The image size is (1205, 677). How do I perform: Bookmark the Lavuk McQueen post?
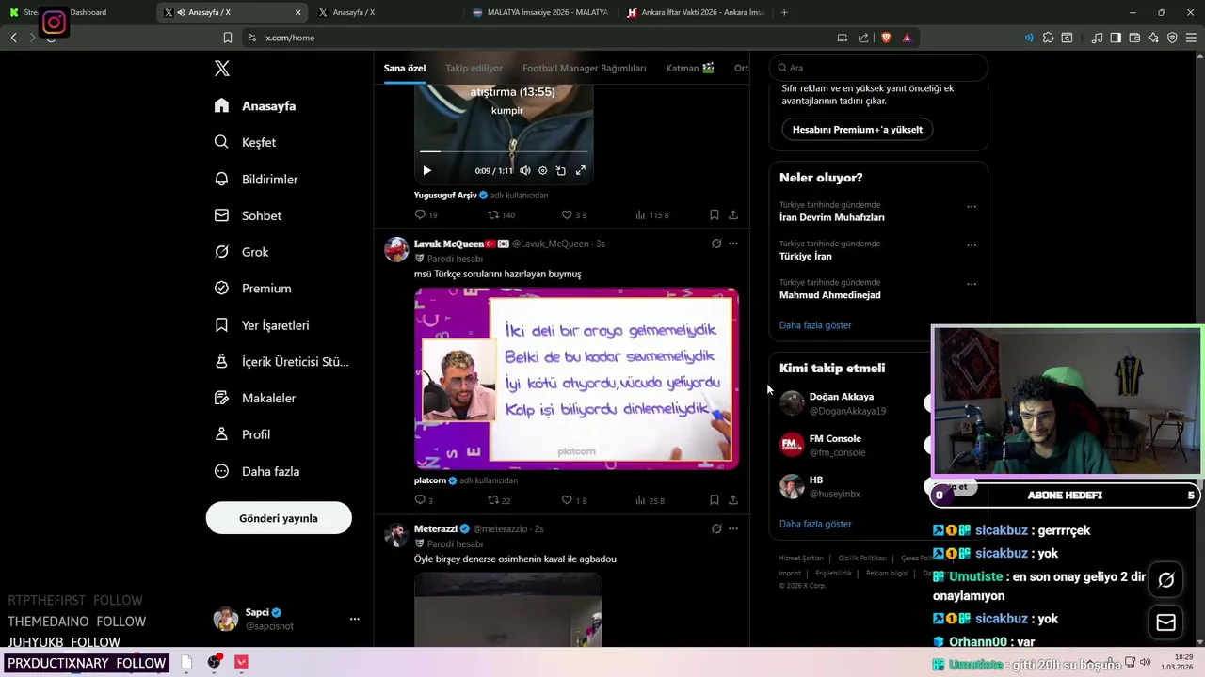[715, 500]
